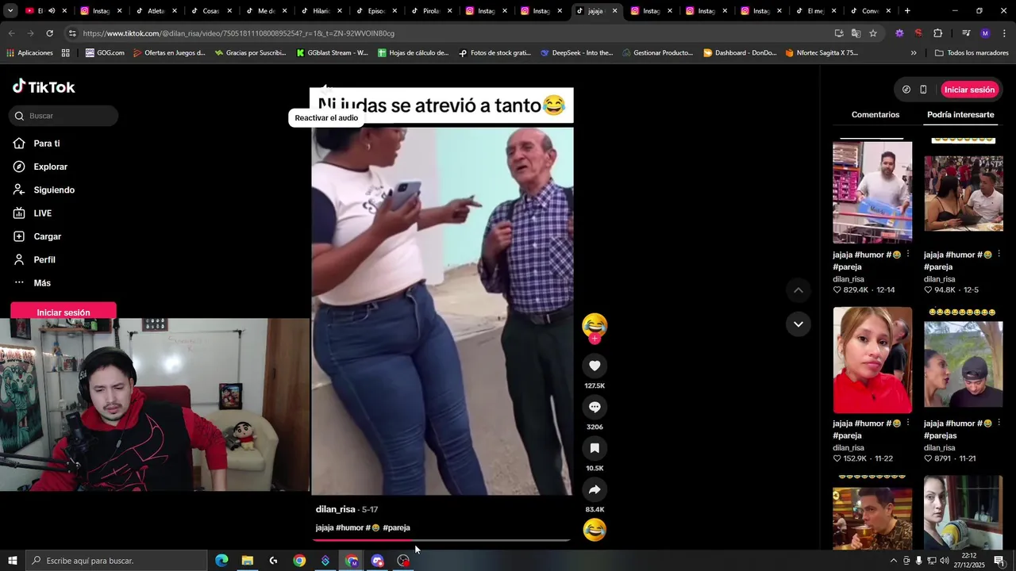The image size is (1016, 571).
Task: Open the Siguiendo page
Action: coord(54,190)
